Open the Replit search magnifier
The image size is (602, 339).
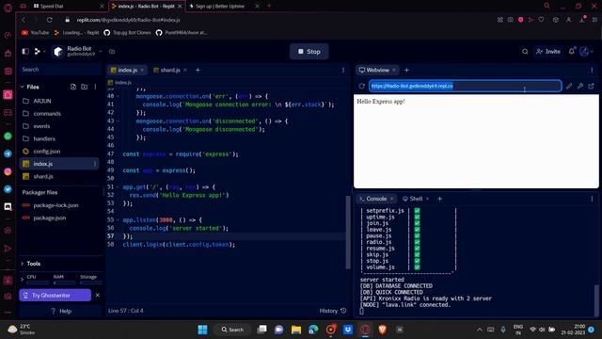click(525, 52)
